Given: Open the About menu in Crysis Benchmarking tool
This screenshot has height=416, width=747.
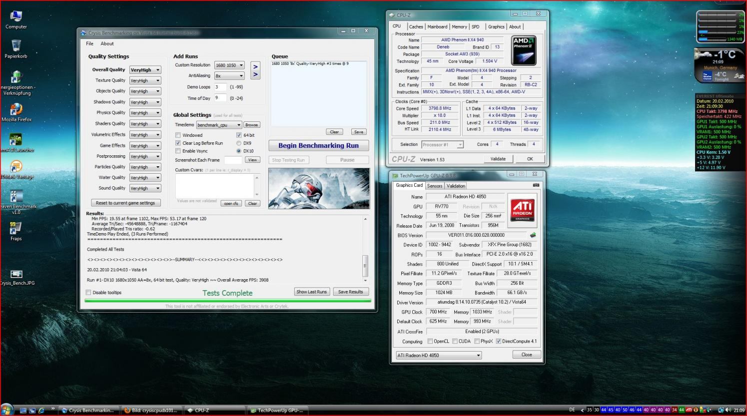Looking at the screenshot, I should click(107, 44).
